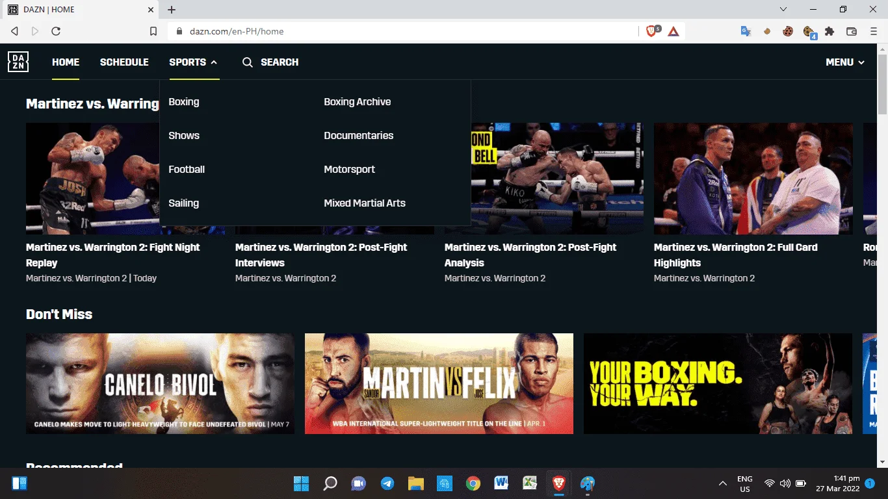
Task: Open the extensions puzzle piece icon
Action: point(829,31)
